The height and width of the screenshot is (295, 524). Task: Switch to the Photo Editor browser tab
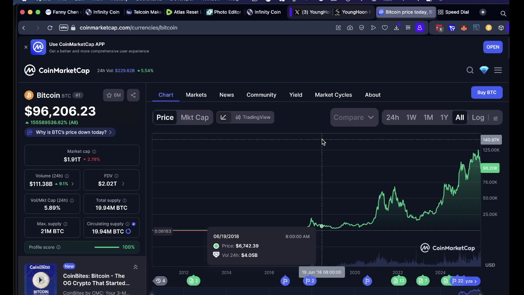[224, 12]
